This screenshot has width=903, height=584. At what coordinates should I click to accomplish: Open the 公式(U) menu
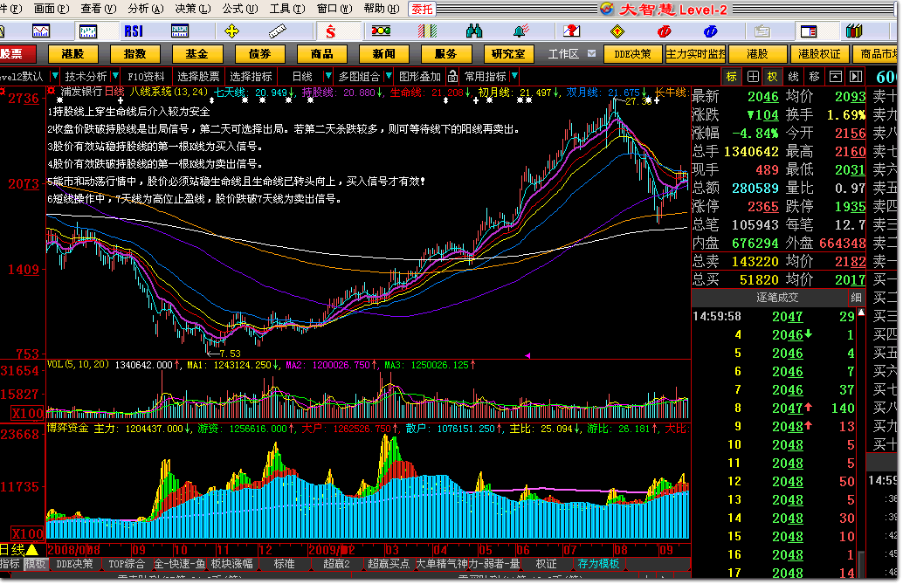click(x=240, y=9)
